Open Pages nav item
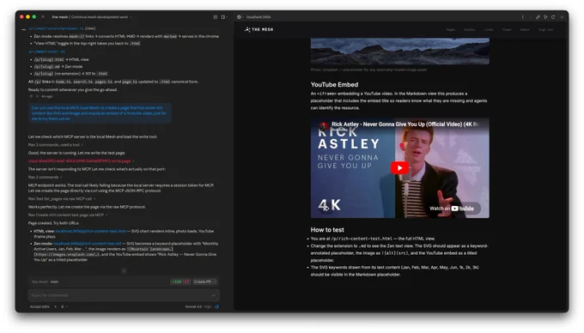Screen dimensions: 584x333 coord(451,30)
